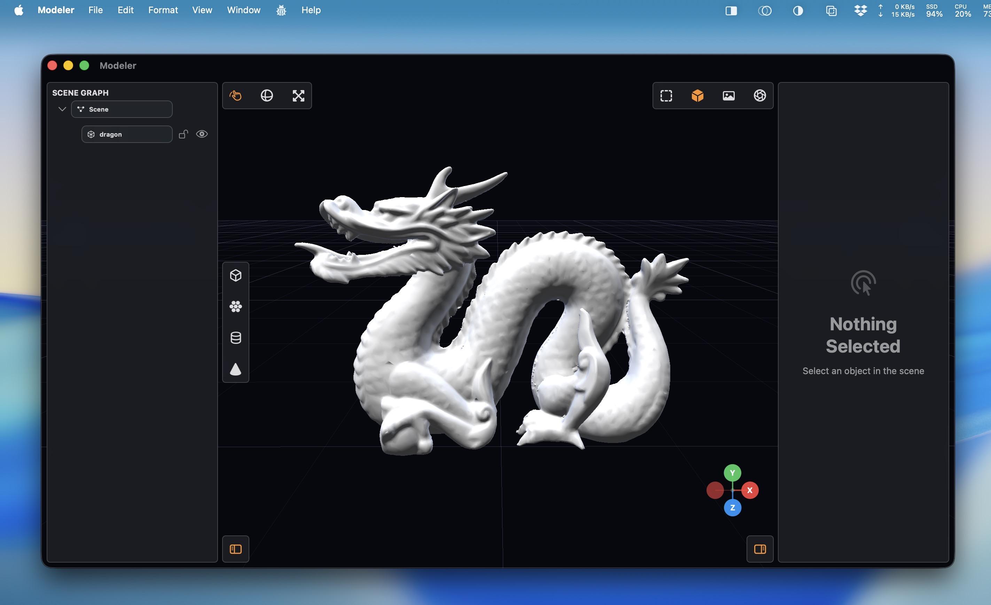Click the dark red negative axis handle

coord(715,490)
